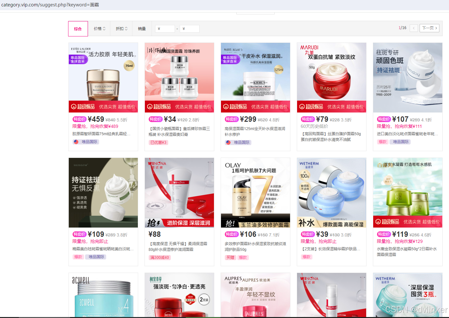Go to previous page arrow button

click(x=414, y=28)
